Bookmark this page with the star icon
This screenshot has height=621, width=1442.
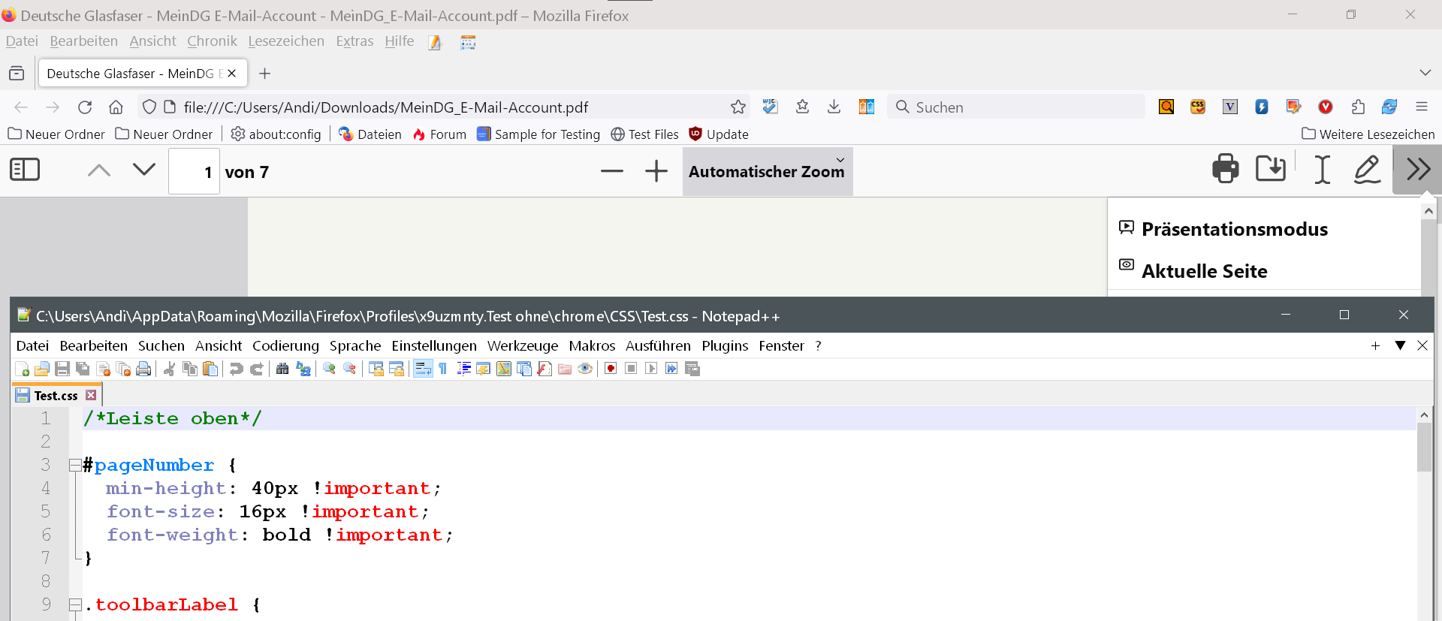coord(738,107)
